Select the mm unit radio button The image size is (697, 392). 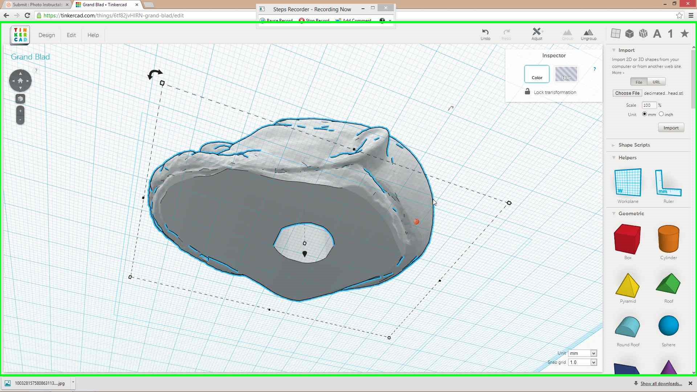pos(644,114)
